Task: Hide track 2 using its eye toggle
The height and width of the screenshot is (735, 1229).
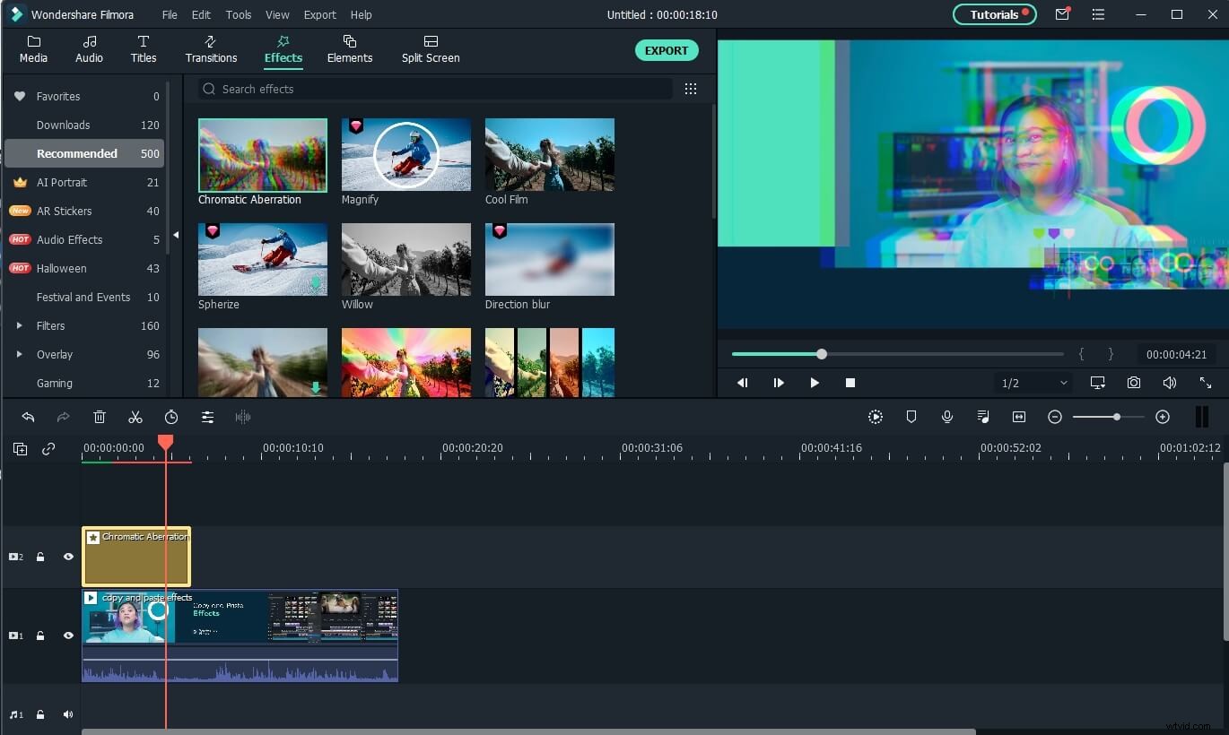Action: coord(67,557)
